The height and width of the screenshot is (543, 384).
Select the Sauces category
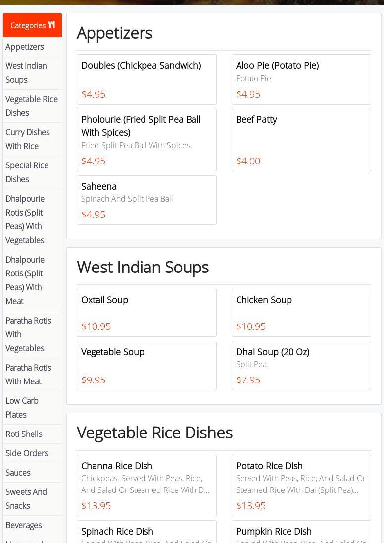tap(18, 473)
